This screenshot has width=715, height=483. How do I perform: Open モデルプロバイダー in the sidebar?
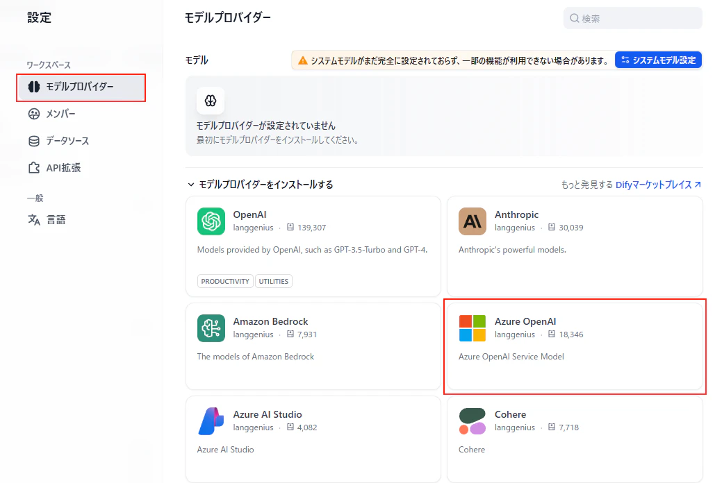81,87
